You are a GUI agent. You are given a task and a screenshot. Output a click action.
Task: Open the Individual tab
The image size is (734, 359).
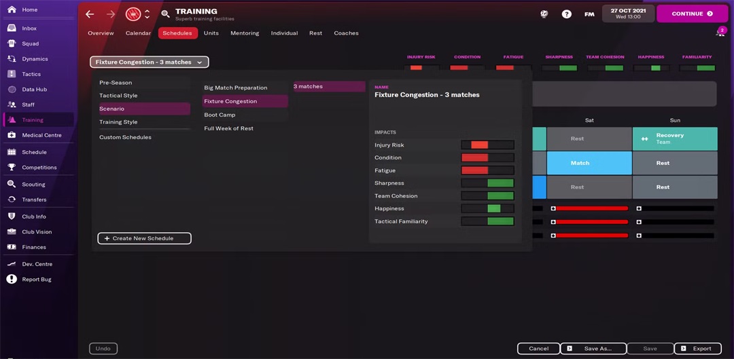click(284, 33)
